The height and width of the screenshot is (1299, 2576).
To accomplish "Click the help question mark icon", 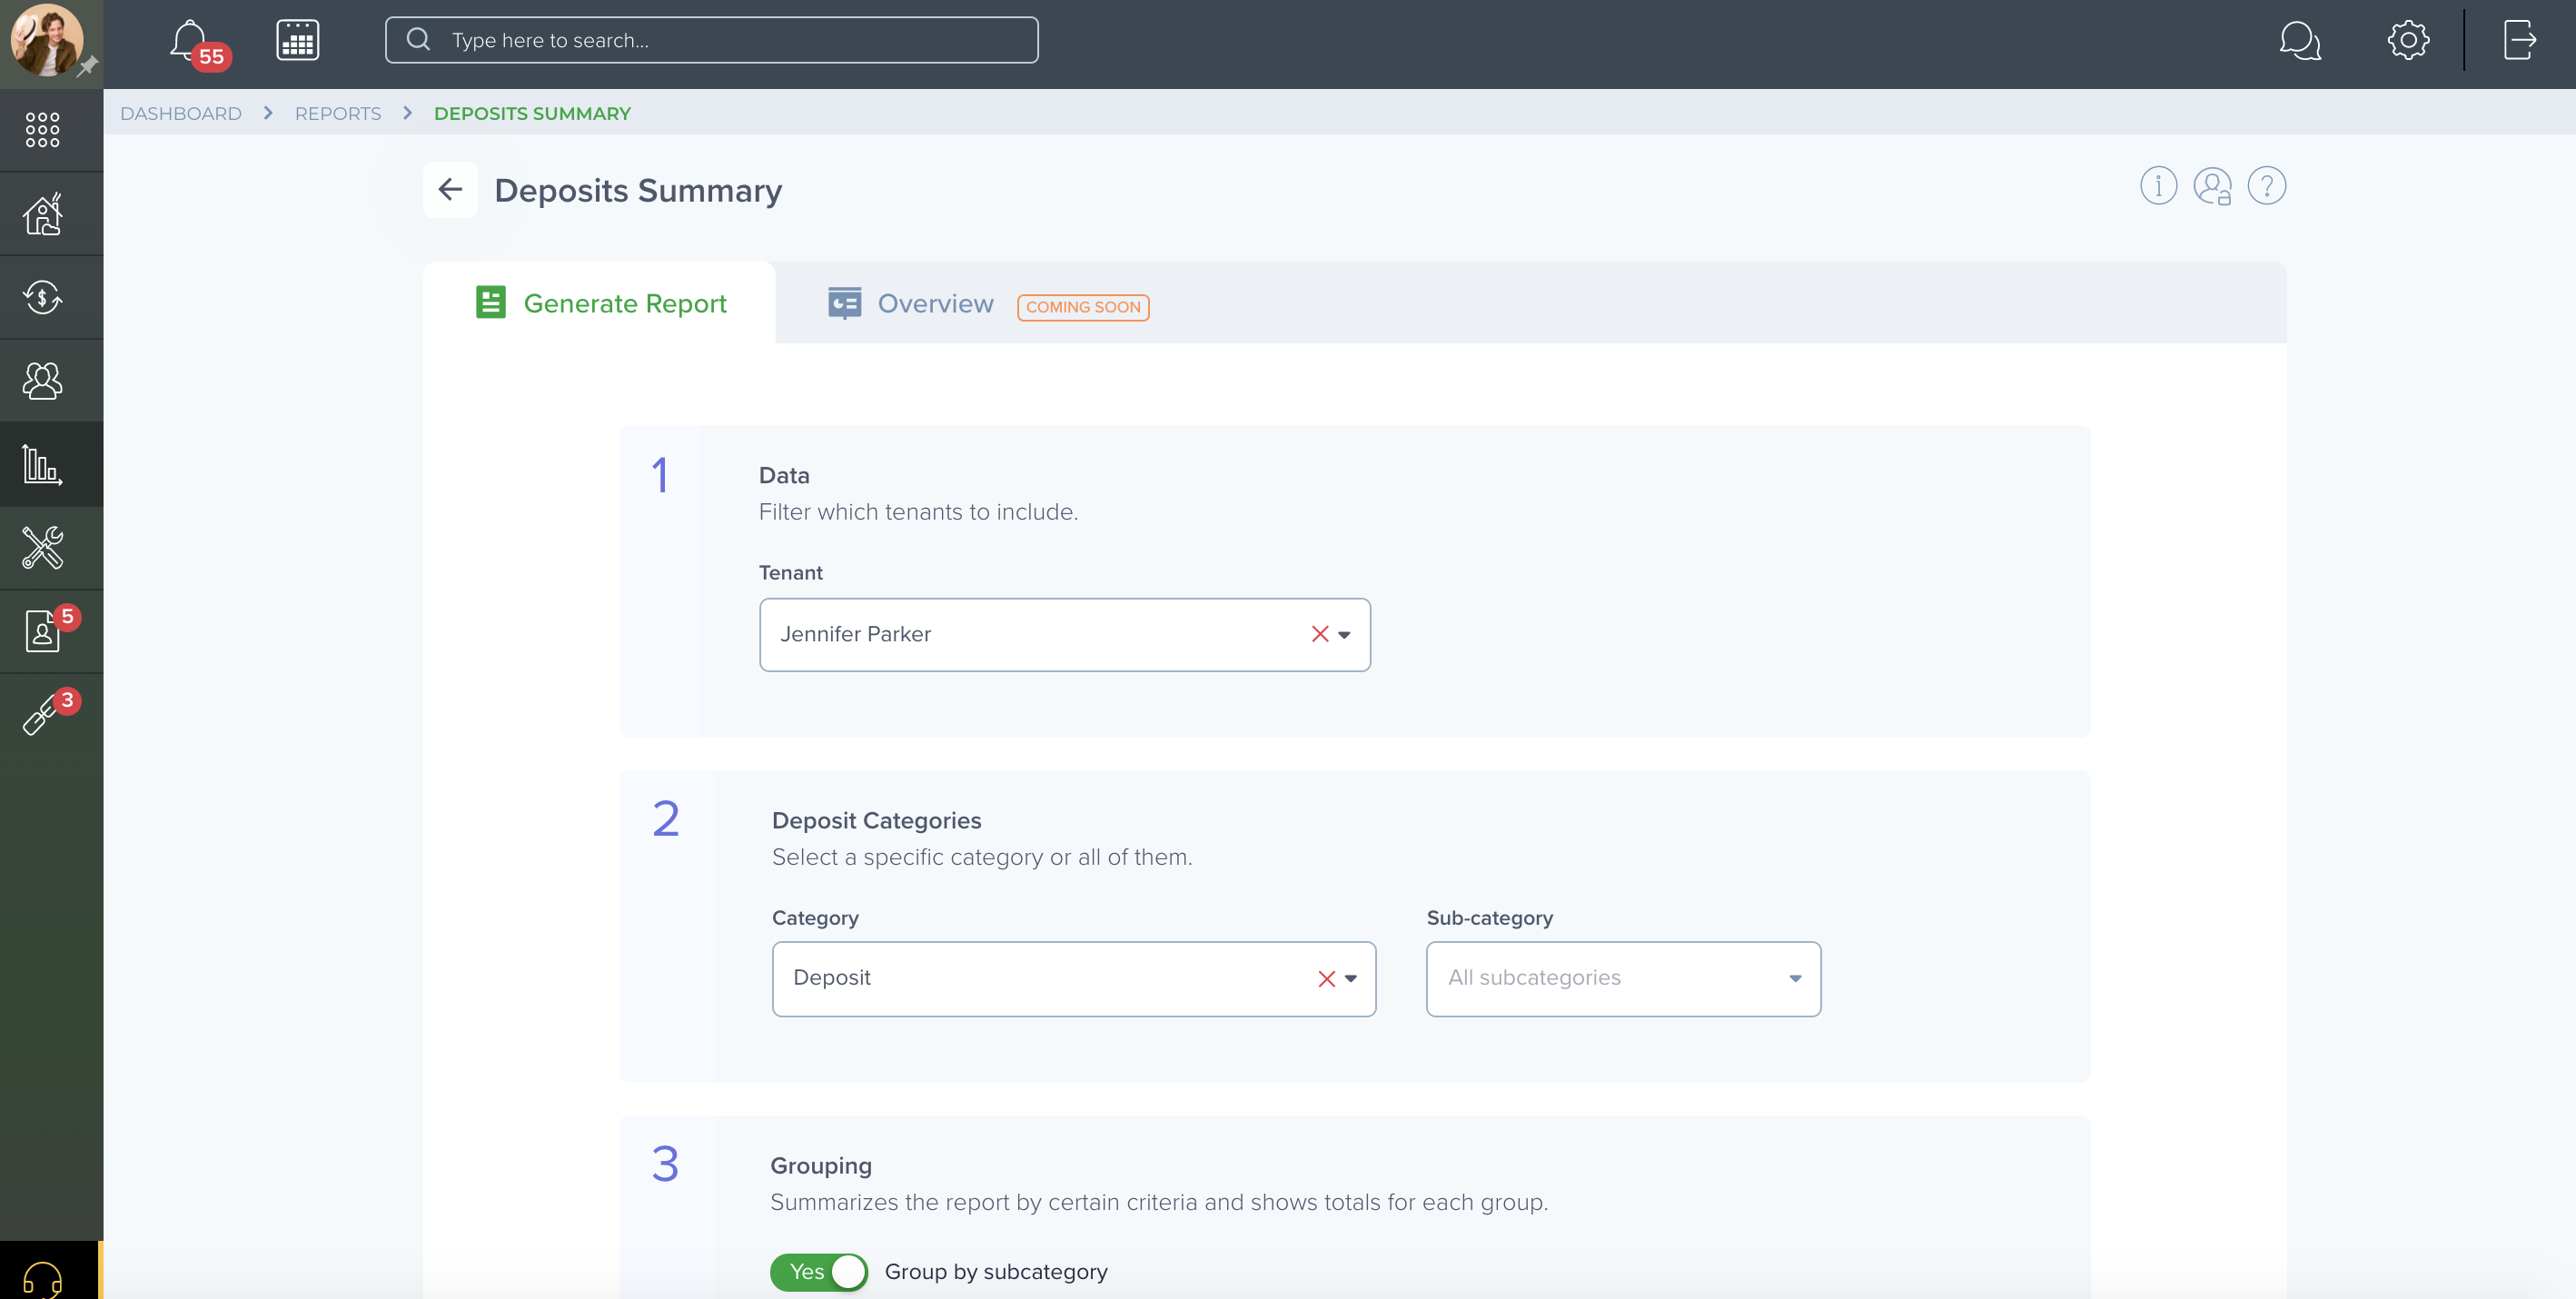I will coord(2266,186).
